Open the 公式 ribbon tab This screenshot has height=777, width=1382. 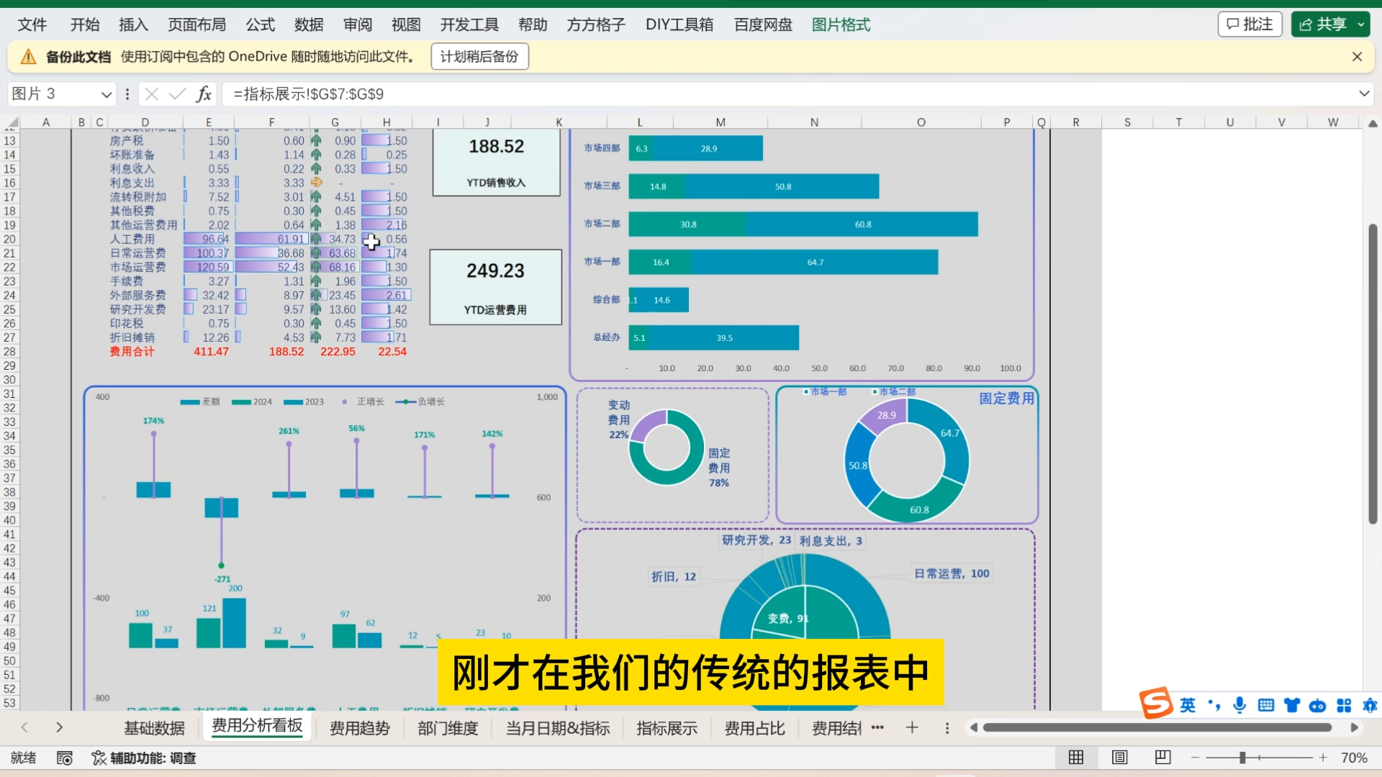pos(260,24)
